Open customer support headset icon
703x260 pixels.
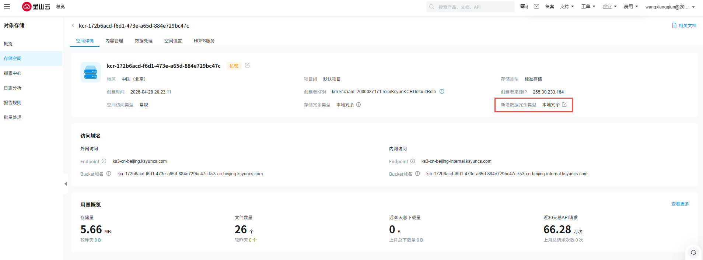(x=693, y=253)
